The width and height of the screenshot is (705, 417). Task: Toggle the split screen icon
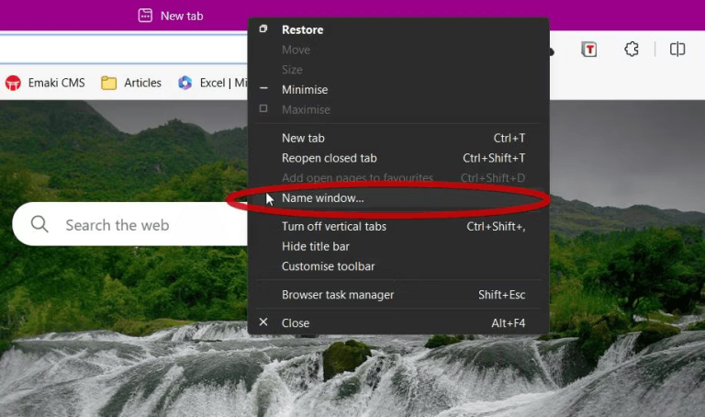(x=677, y=49)
